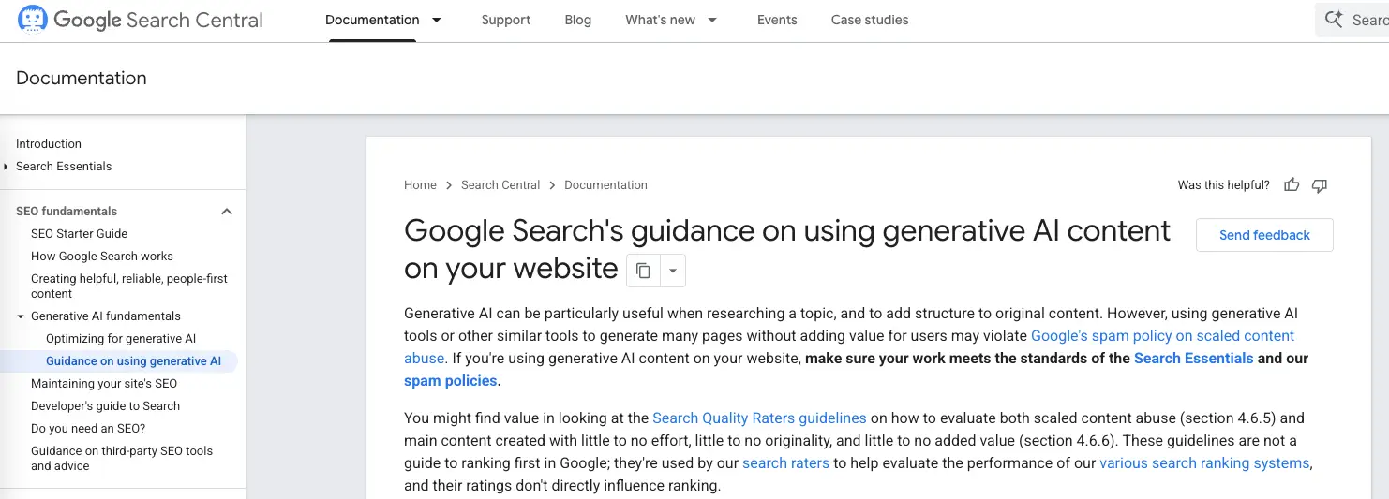Copy page using the copy icon
The width and height of the screenshot is (1389, 499).
pos(643,271)
